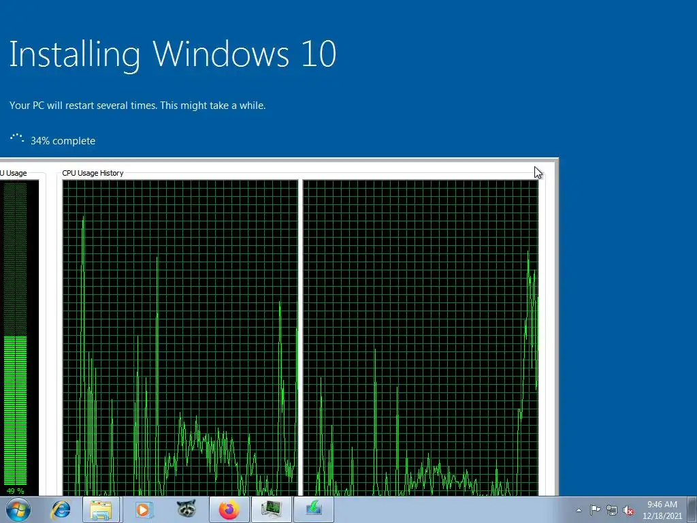697x523 pixels.
Task: Click the first CPU Usage History graph
Action: click(180, 337)
